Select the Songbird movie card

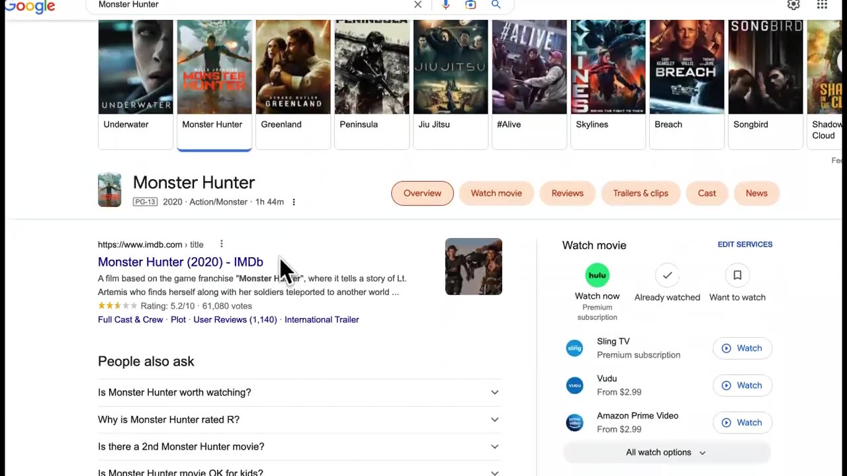pyautogui.click(x=766, y=84)
